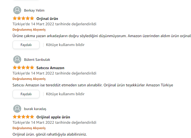Click 'Doğrulanmış Alışveriş' under Bülent Sarıbulak's review
This screenshot has width=191, height=138.
(x=29, y=79)
